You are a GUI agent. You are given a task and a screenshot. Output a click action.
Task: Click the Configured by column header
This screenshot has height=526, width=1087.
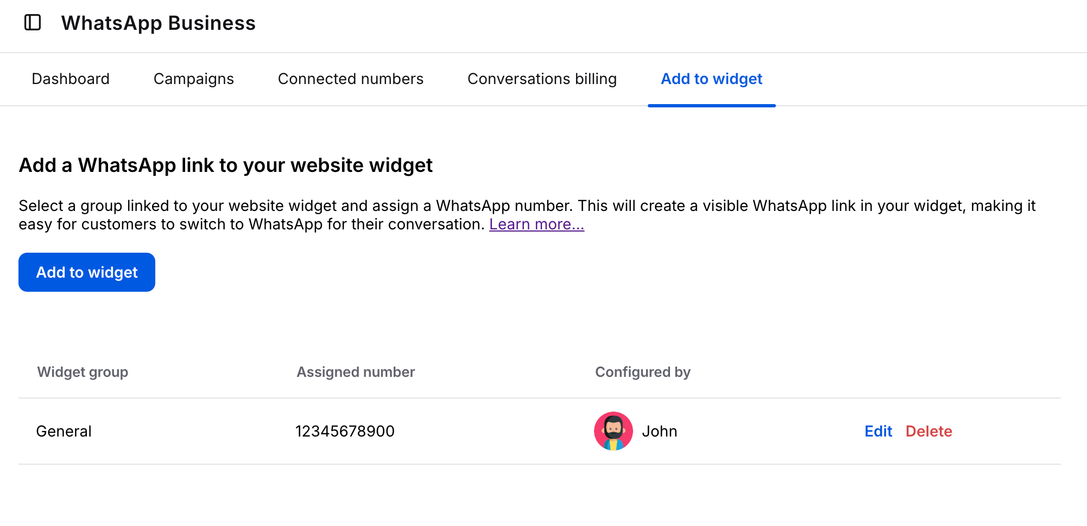642,372
